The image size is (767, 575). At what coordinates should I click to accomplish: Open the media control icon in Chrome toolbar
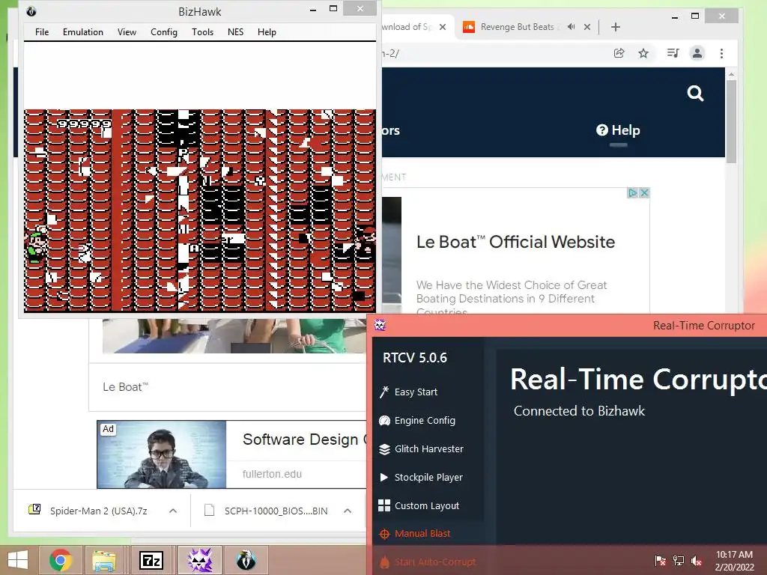point(673,53)
